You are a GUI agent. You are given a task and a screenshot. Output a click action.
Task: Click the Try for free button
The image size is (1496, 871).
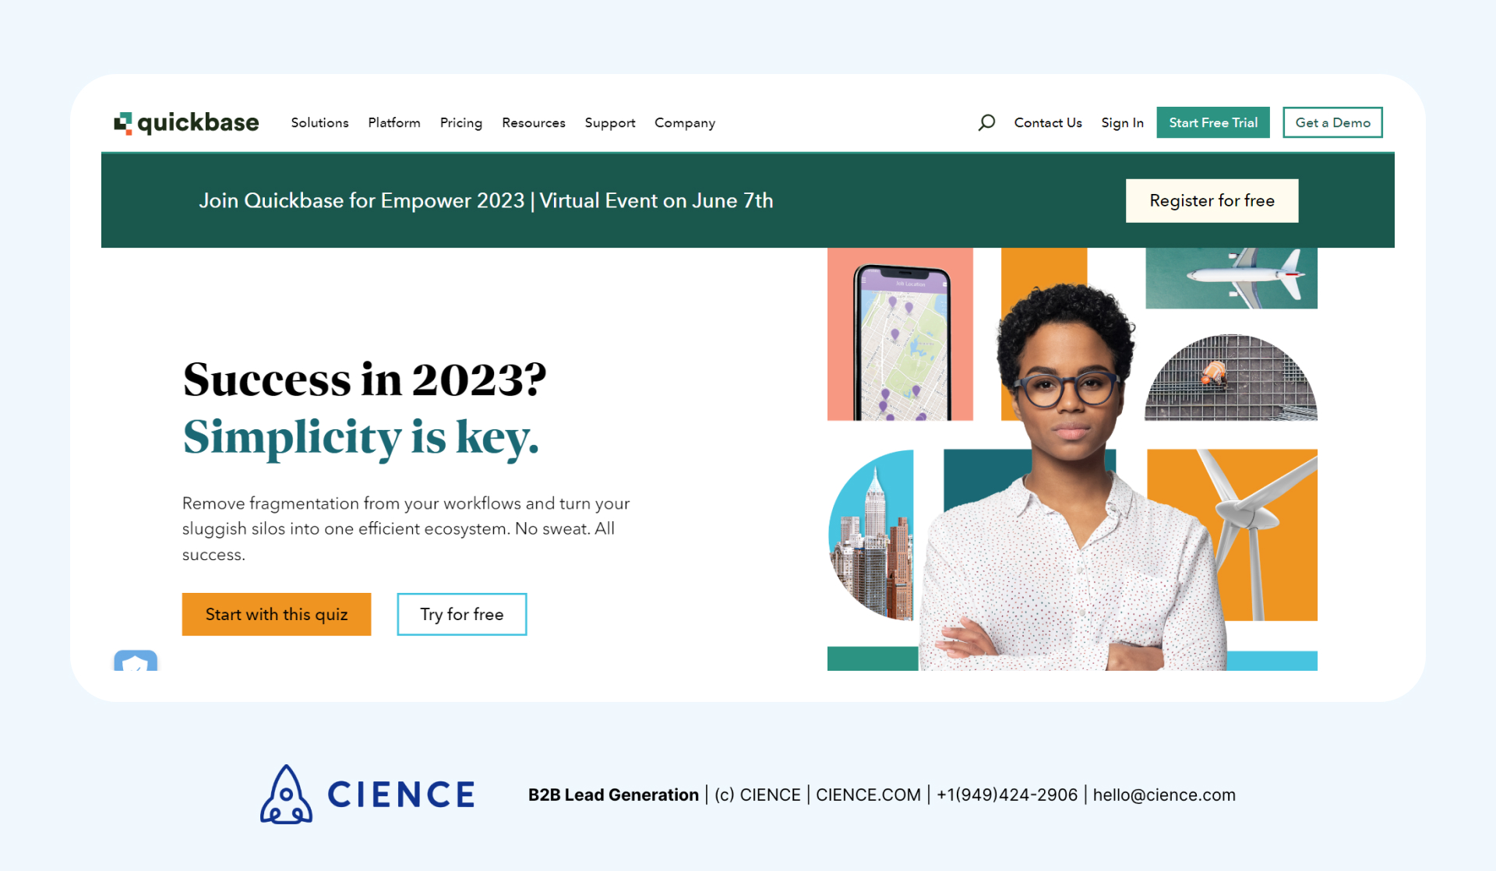[462, 615]
